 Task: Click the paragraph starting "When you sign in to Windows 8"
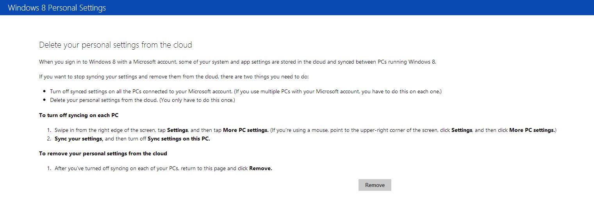237,62
